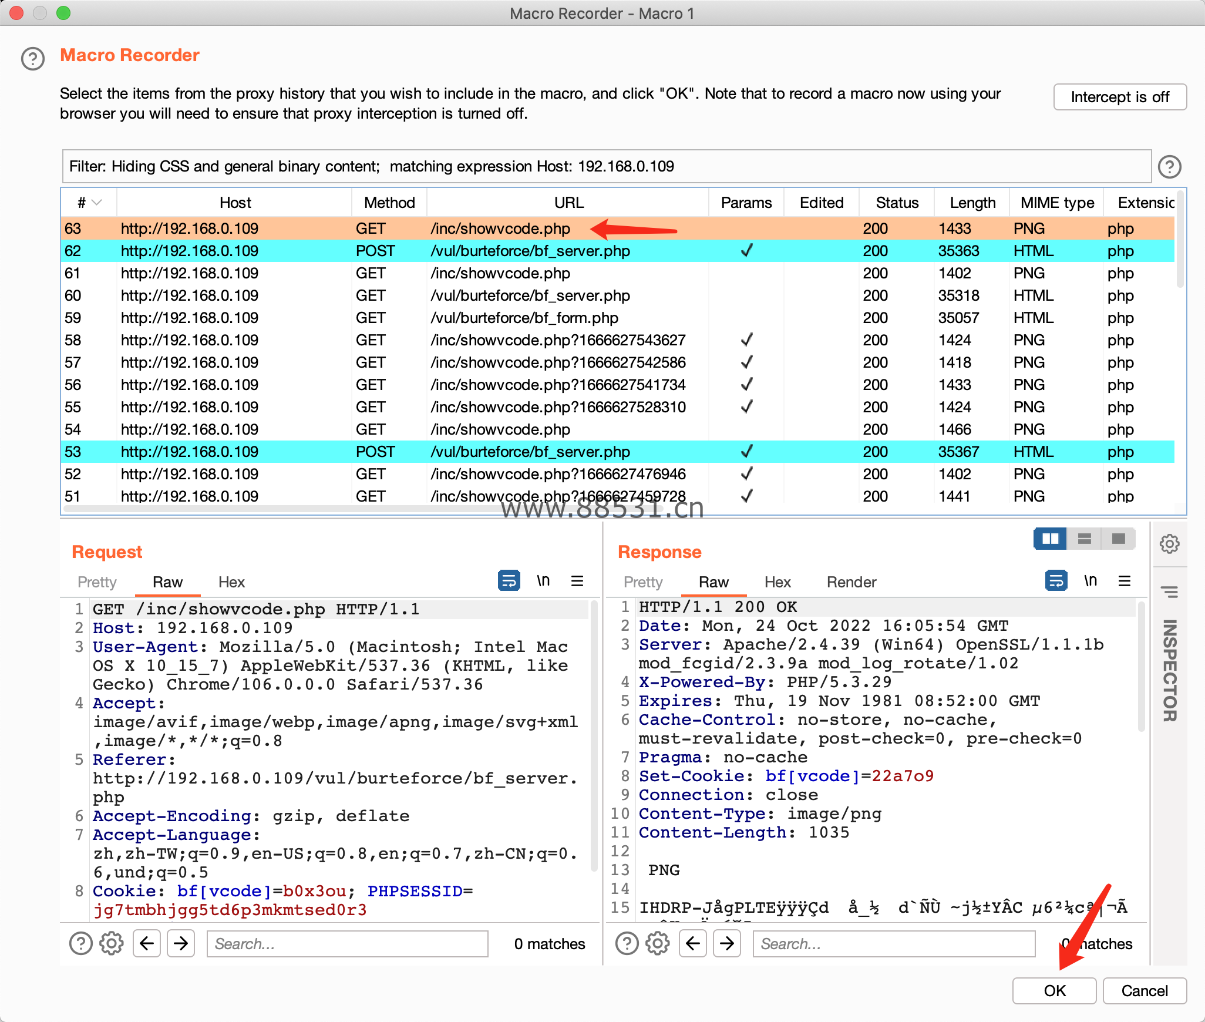
Task: Open the proxy history filter bar
Action: click(x=607, y=166)
